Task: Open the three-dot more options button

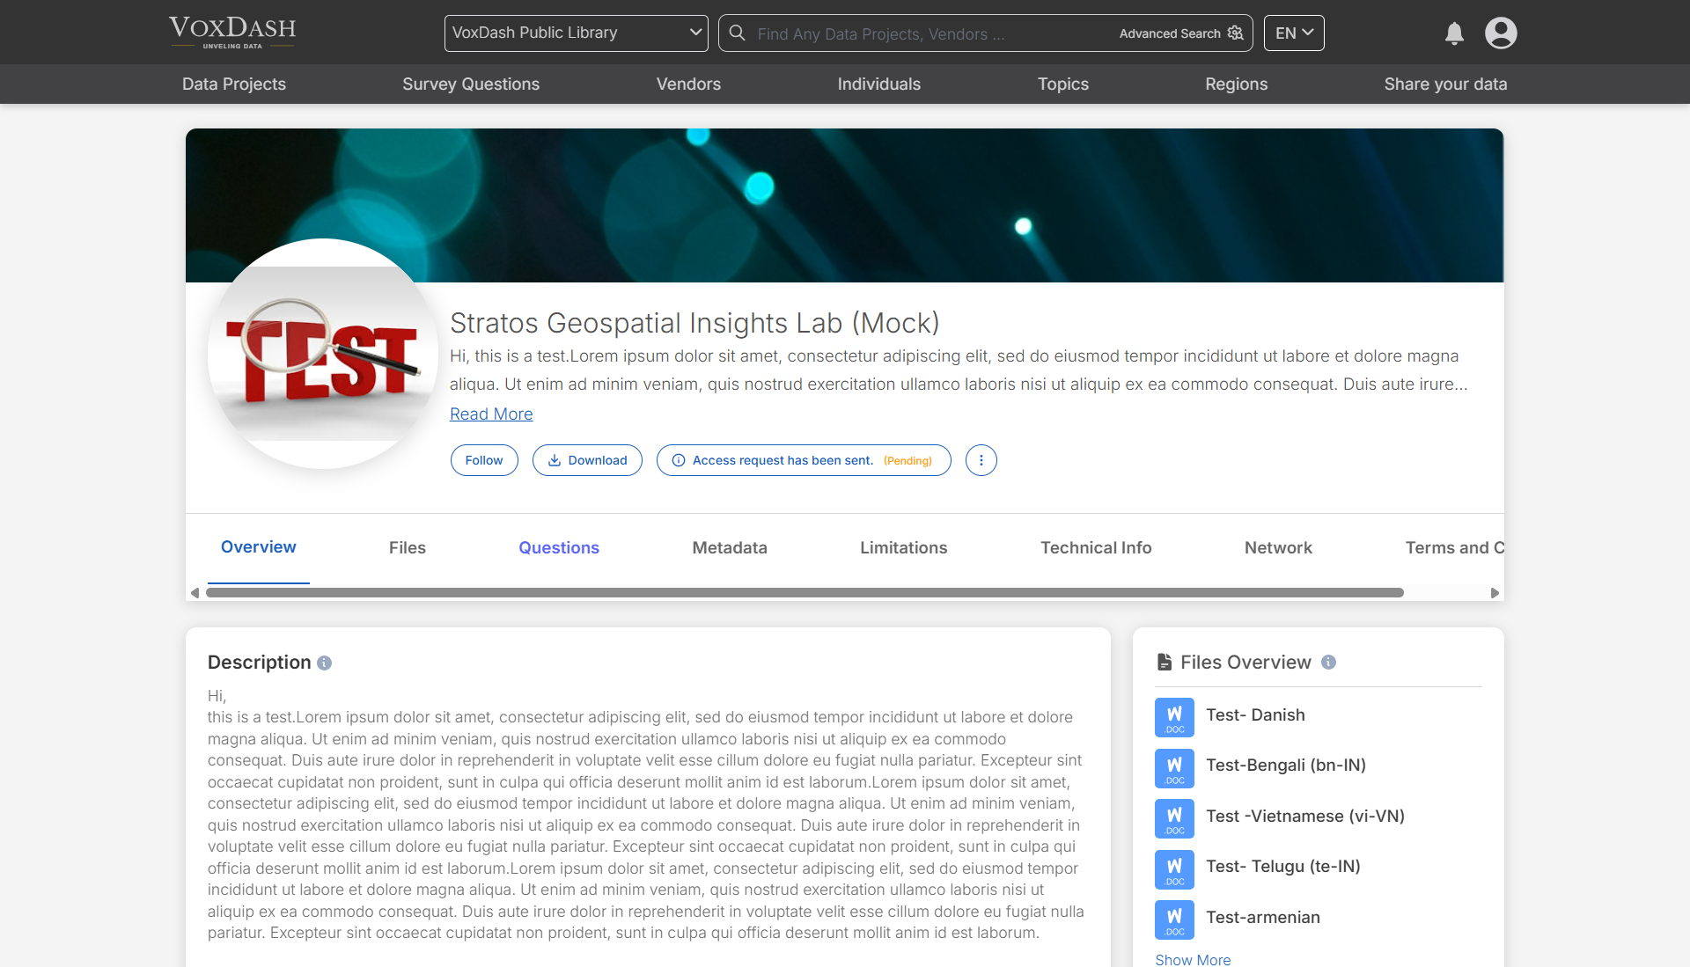Action: 981,460
